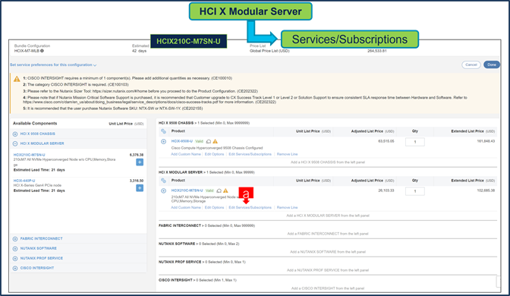The width and height of the screenshot is (510, 296).
Task: Expand the selected HCIX210C-M7SN-U line item
Action: click(164, 191)
